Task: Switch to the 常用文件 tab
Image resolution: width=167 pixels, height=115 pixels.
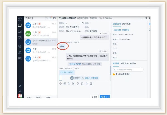Action: [124, 63]
